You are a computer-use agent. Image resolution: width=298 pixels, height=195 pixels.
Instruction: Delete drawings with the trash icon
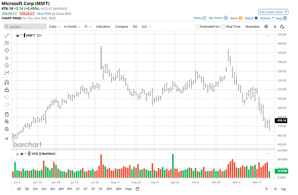[x=7, y=114]
